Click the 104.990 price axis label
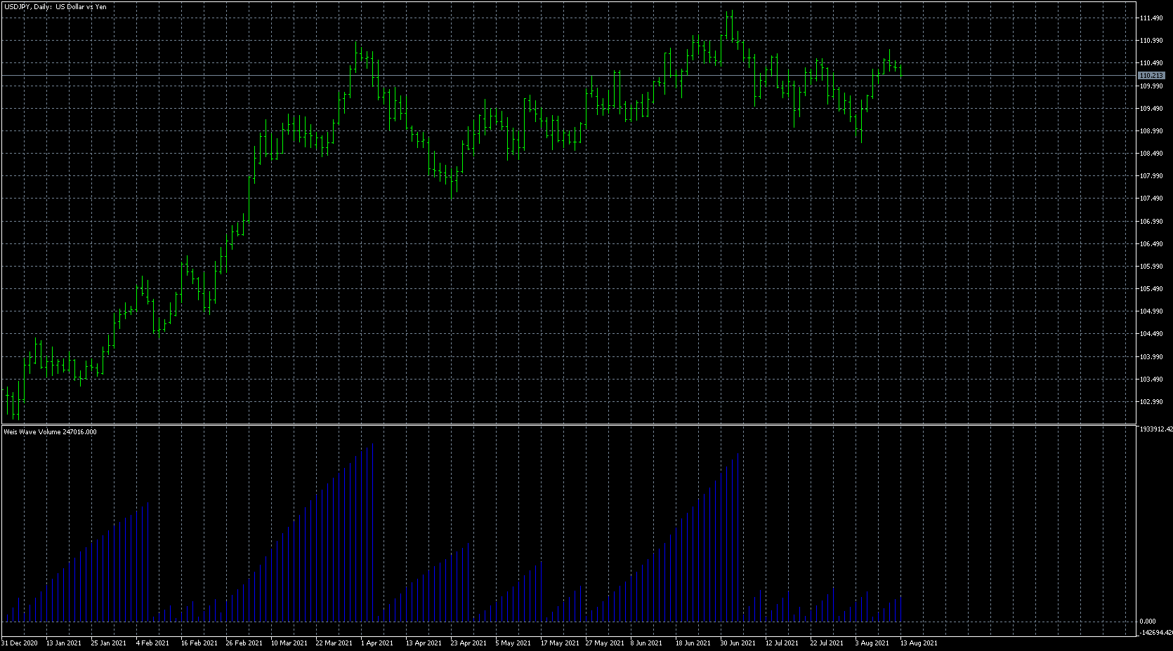The height and width of the screenshot is (651, 1173). (1151, 311)
